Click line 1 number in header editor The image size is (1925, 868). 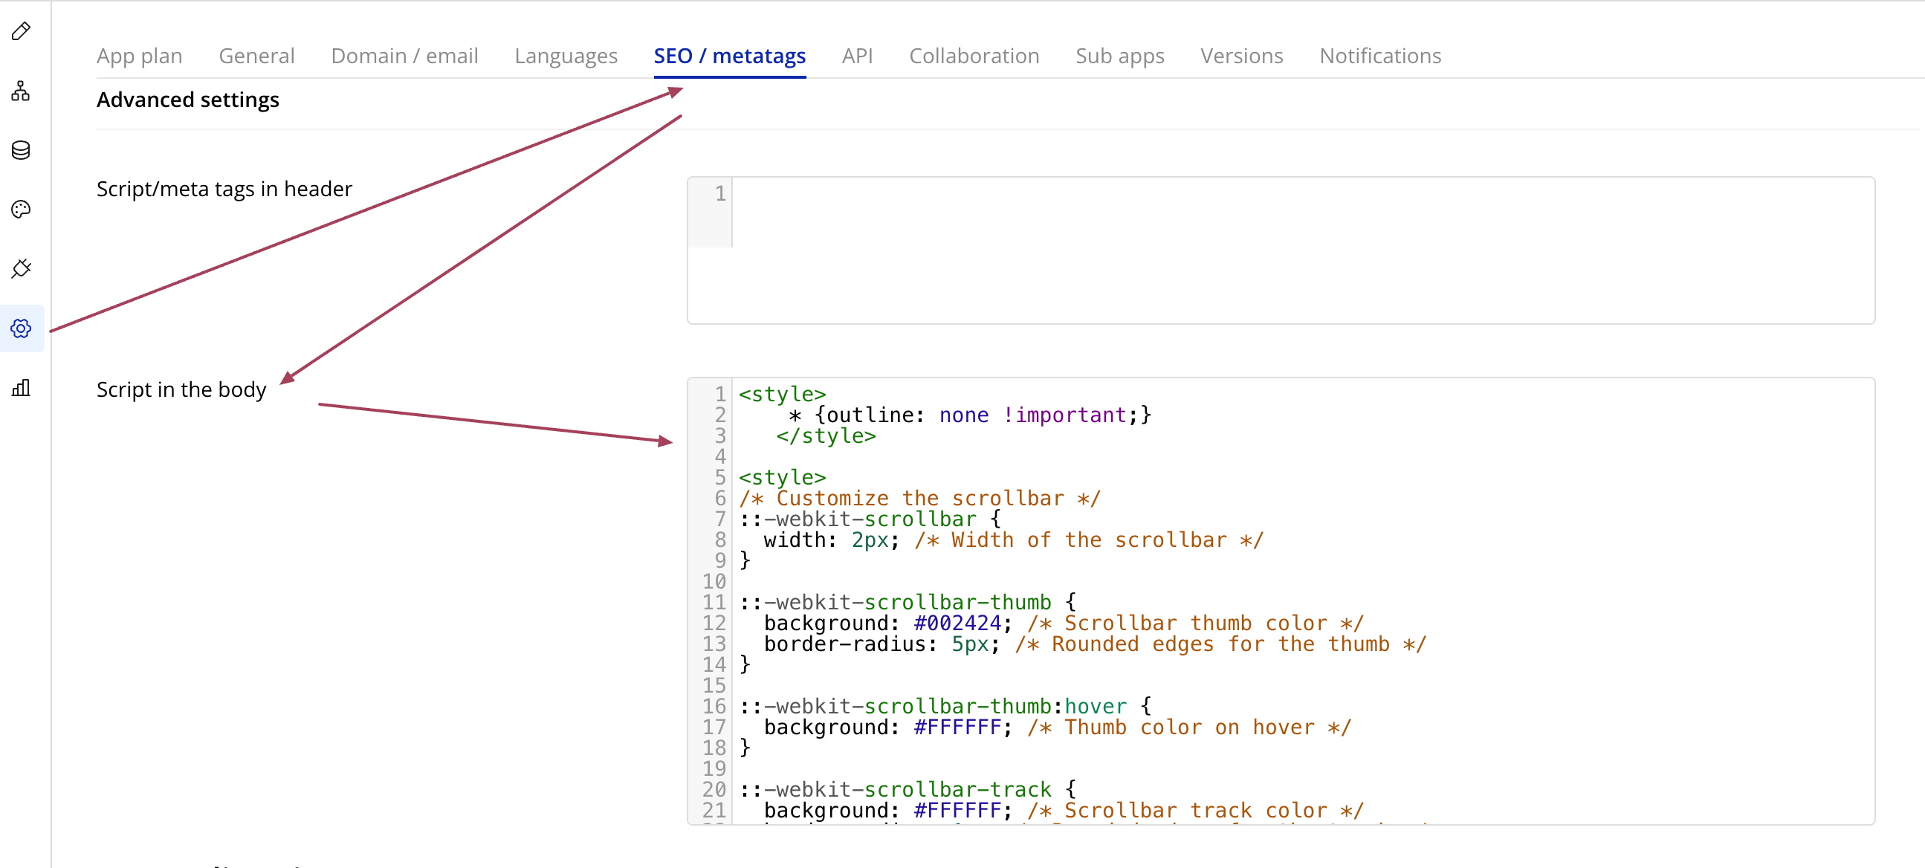tap(719, 194)
